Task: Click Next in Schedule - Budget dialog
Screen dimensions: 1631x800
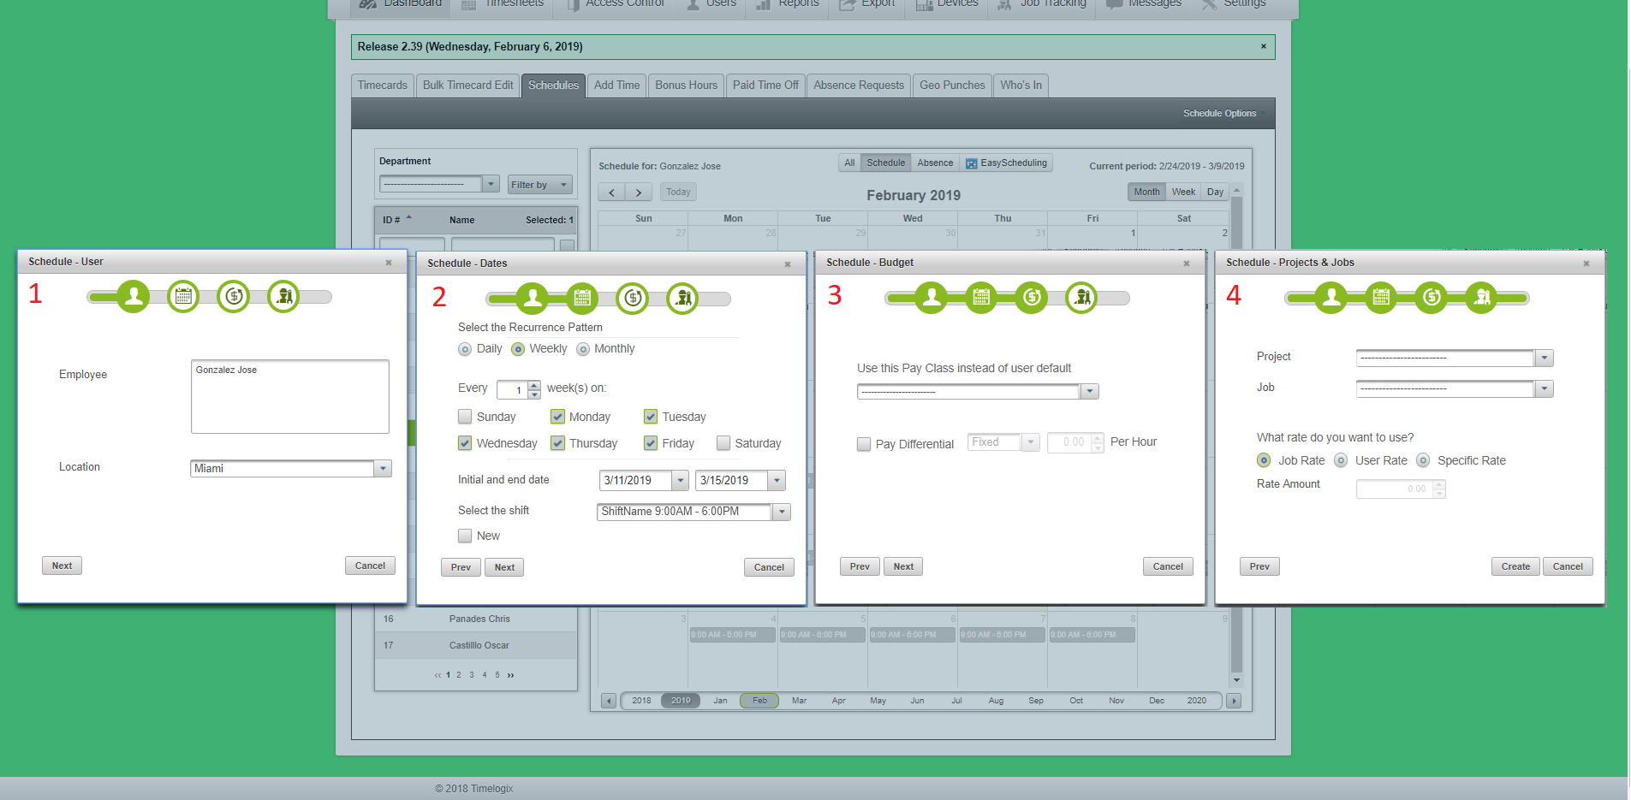Action: click(903, 566)
